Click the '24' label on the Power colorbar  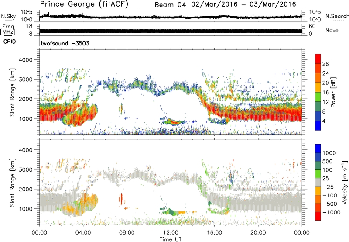325,73
